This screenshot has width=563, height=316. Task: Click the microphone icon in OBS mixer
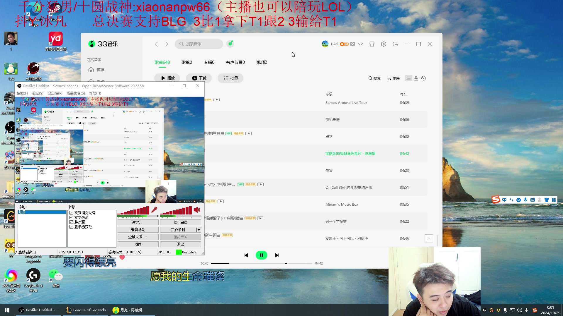tap(155, 210)
